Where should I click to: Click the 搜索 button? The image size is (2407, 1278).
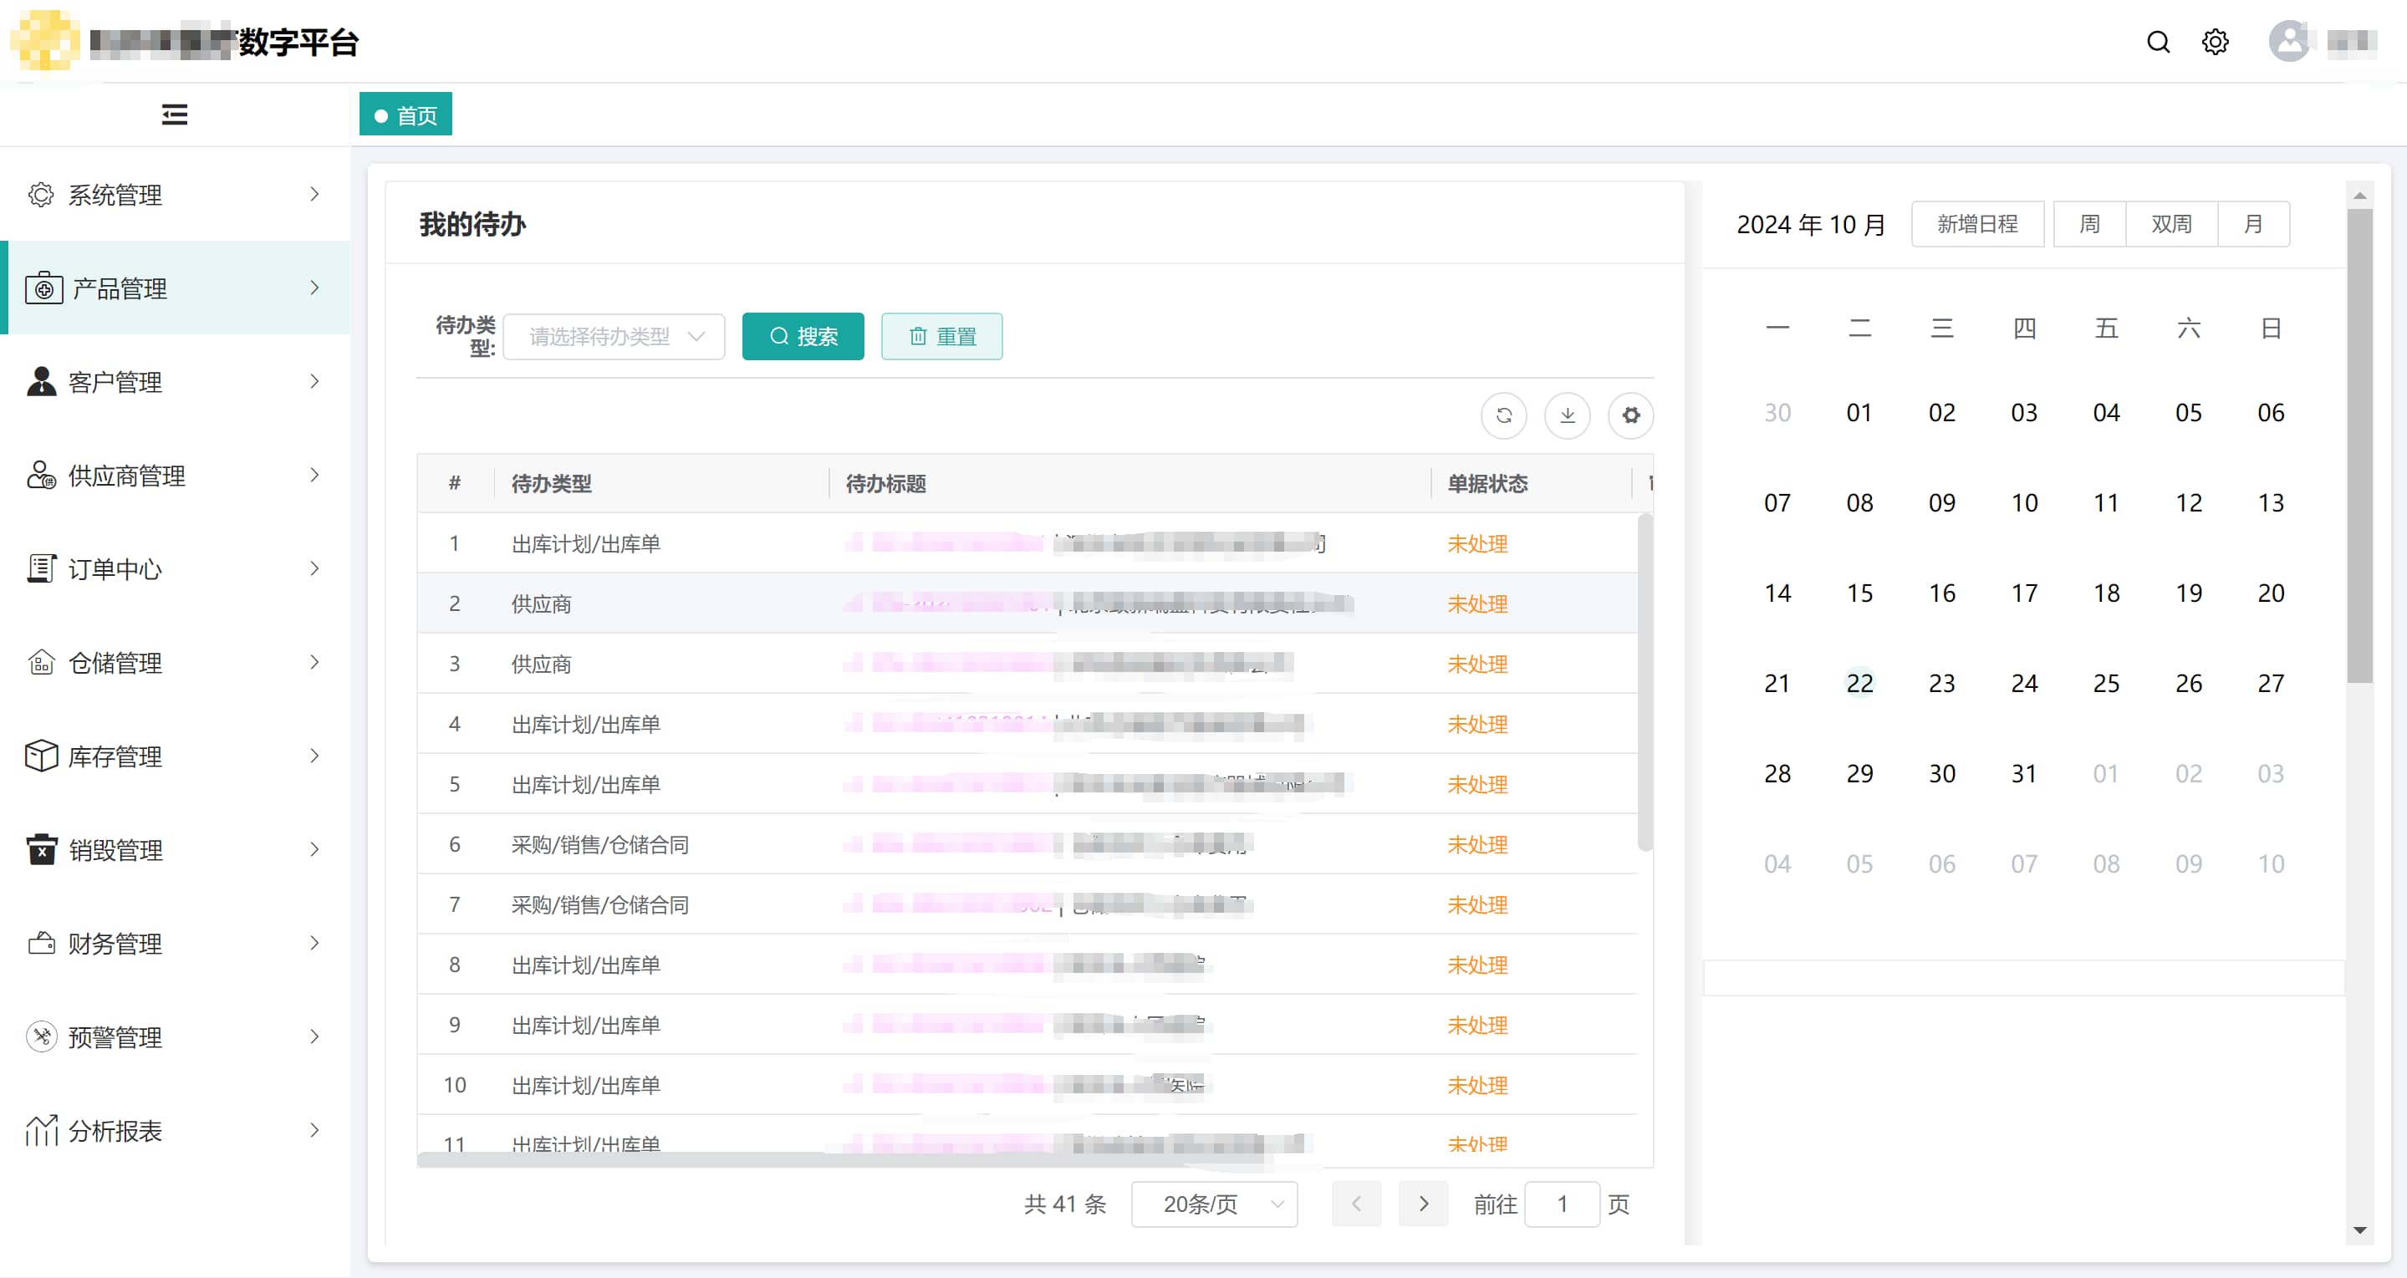point(803,336)
